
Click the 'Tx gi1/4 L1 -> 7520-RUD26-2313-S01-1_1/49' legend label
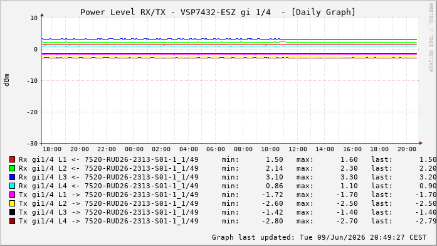108,195
